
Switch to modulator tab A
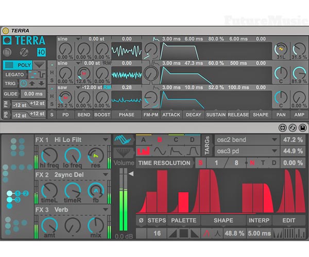[x=144, y=140]
